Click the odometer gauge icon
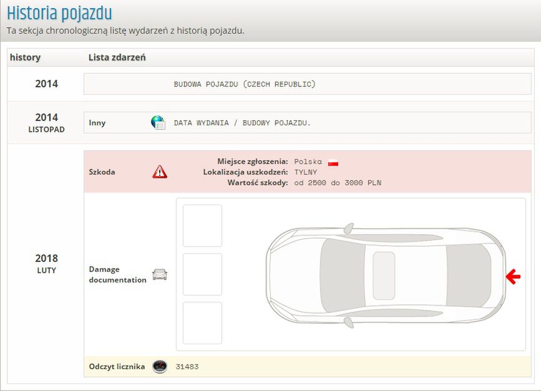The width and height of the screenshot is (541, 391). (160, 366)
